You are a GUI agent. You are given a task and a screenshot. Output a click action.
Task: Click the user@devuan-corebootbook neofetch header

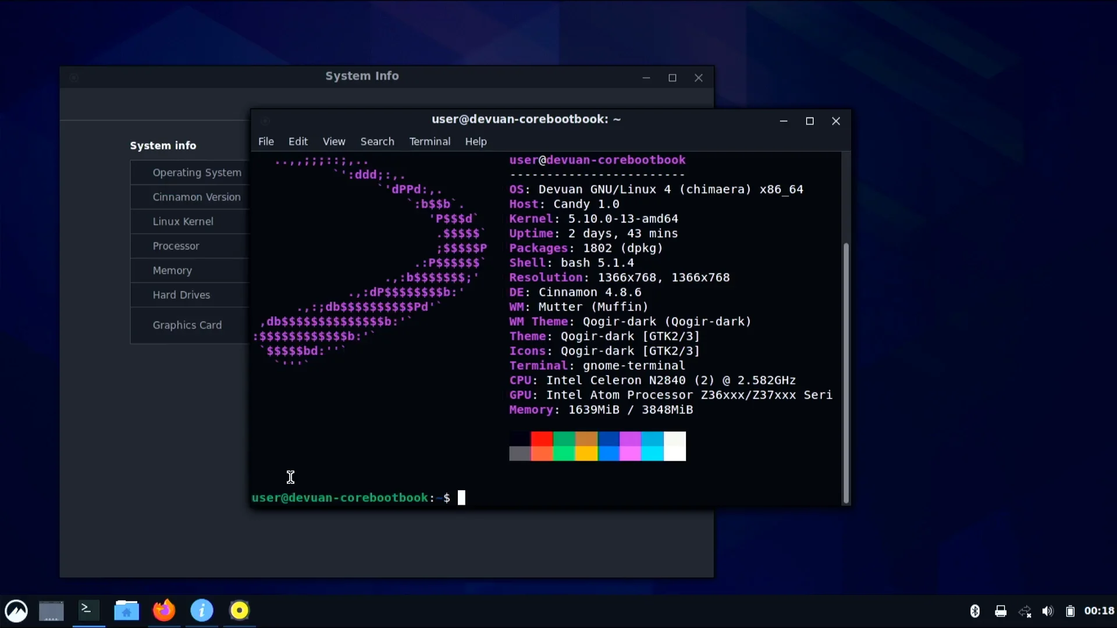[x=597, y=160]
